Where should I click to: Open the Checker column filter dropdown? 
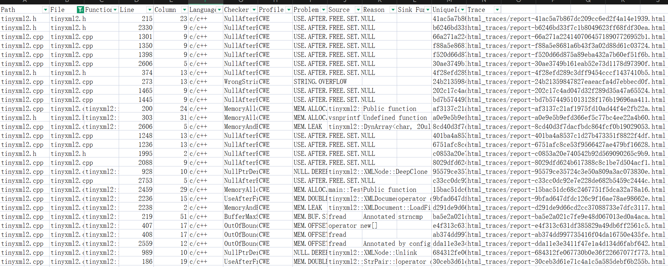point(254,10)
